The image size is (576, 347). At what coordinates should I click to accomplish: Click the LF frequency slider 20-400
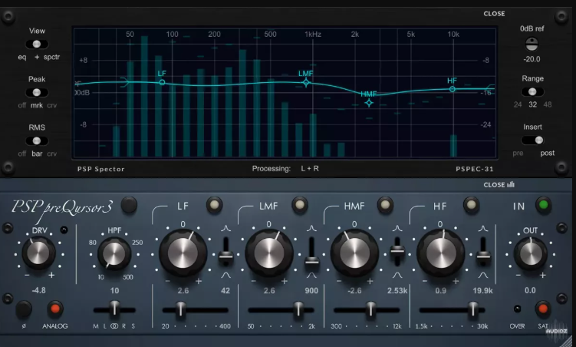[196, 310]
